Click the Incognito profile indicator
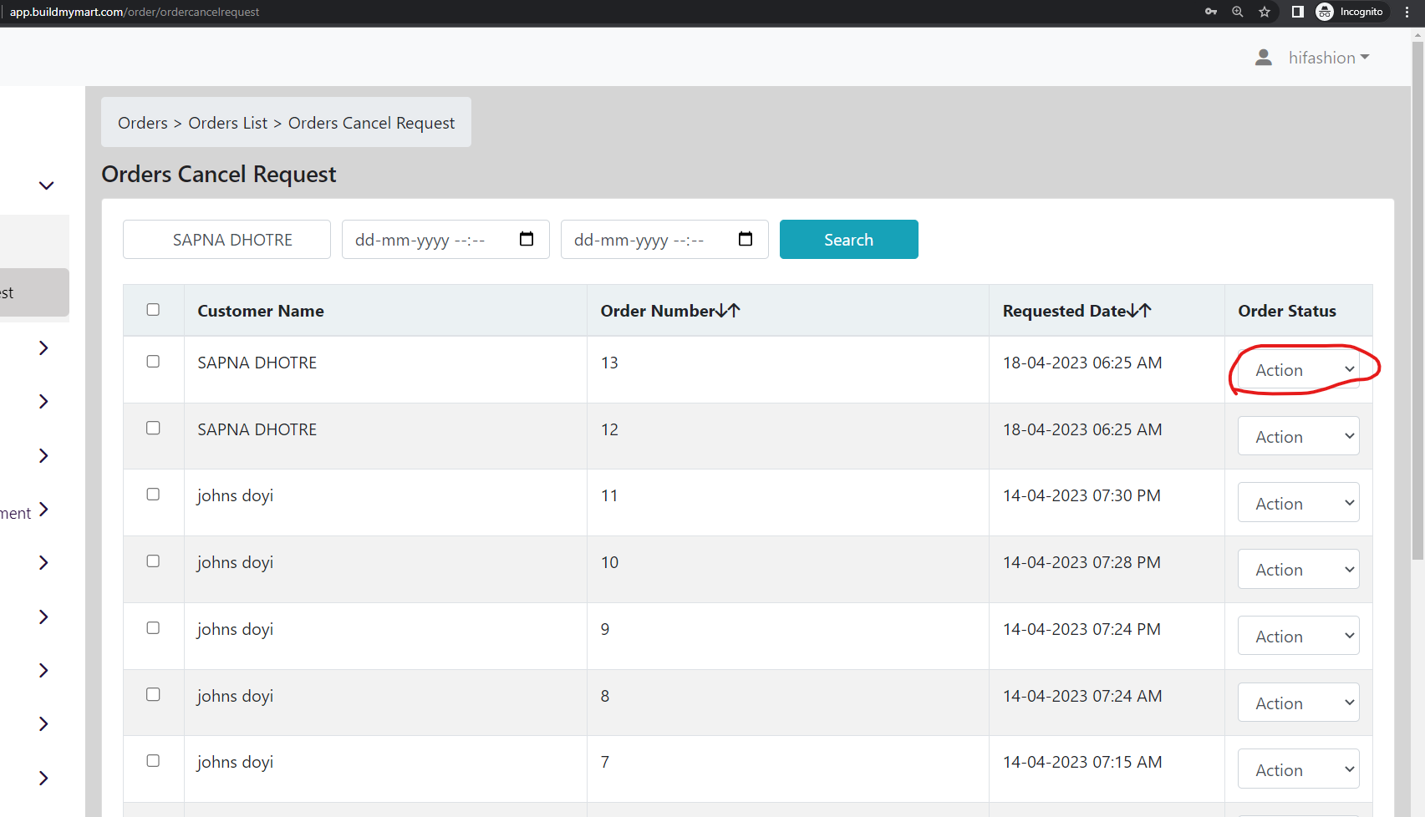 [1350, 12]
